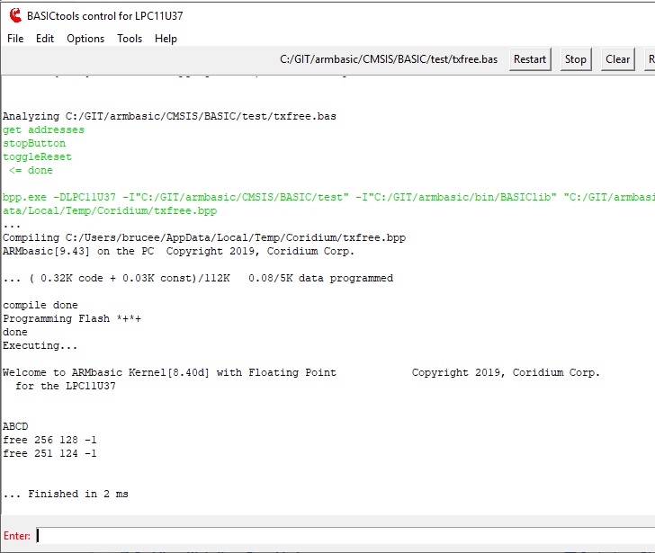Screen dimensions: 655x553
Task: Open the Edit menu
Action: 45,39
